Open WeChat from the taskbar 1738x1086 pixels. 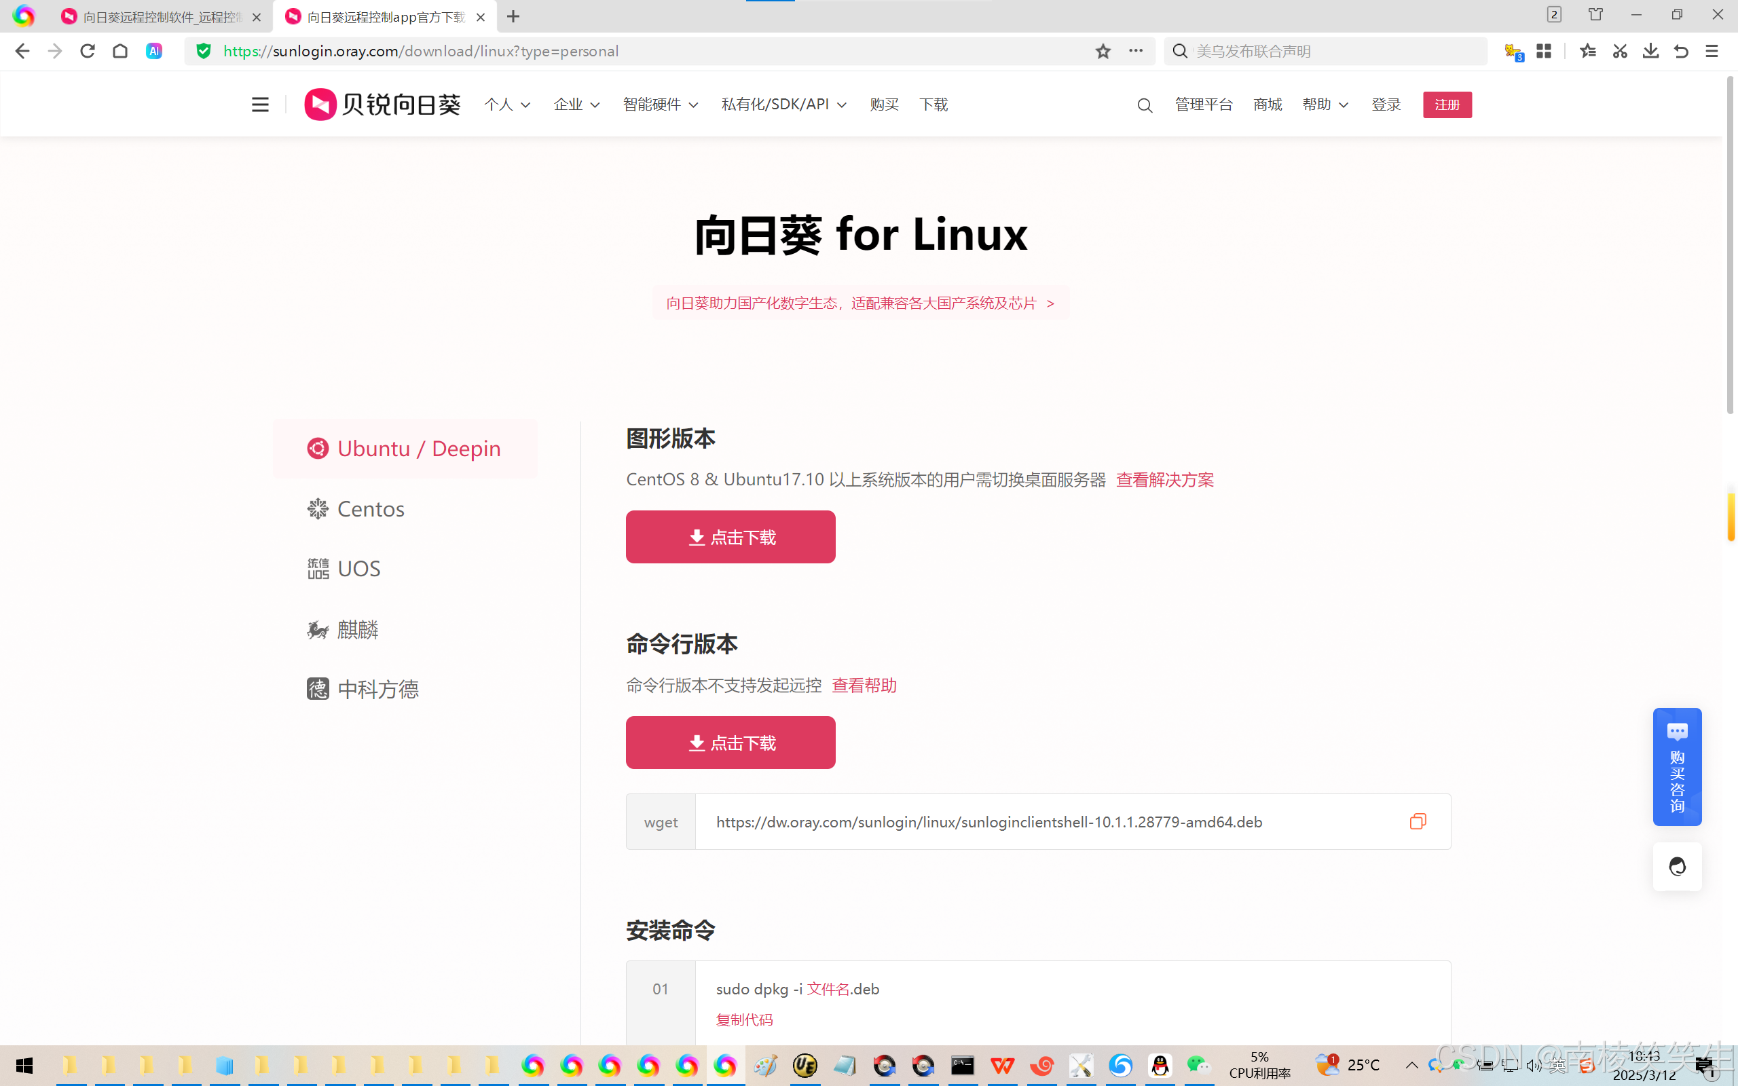pyautogui.click(x=1199, y=1065)
